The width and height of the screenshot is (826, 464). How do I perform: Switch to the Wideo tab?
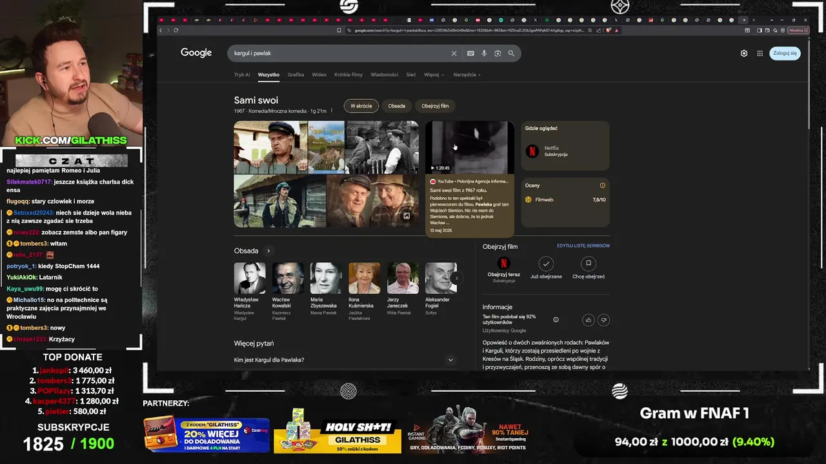[319, 75]
